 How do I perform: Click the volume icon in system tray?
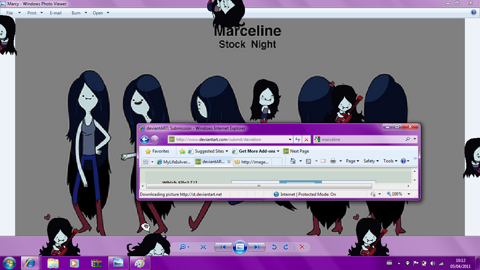(433, 263)
